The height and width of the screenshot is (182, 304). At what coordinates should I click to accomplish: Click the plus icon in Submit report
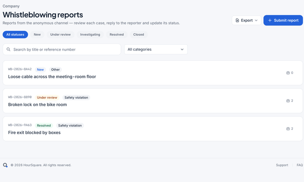click(x=270, y=20)
